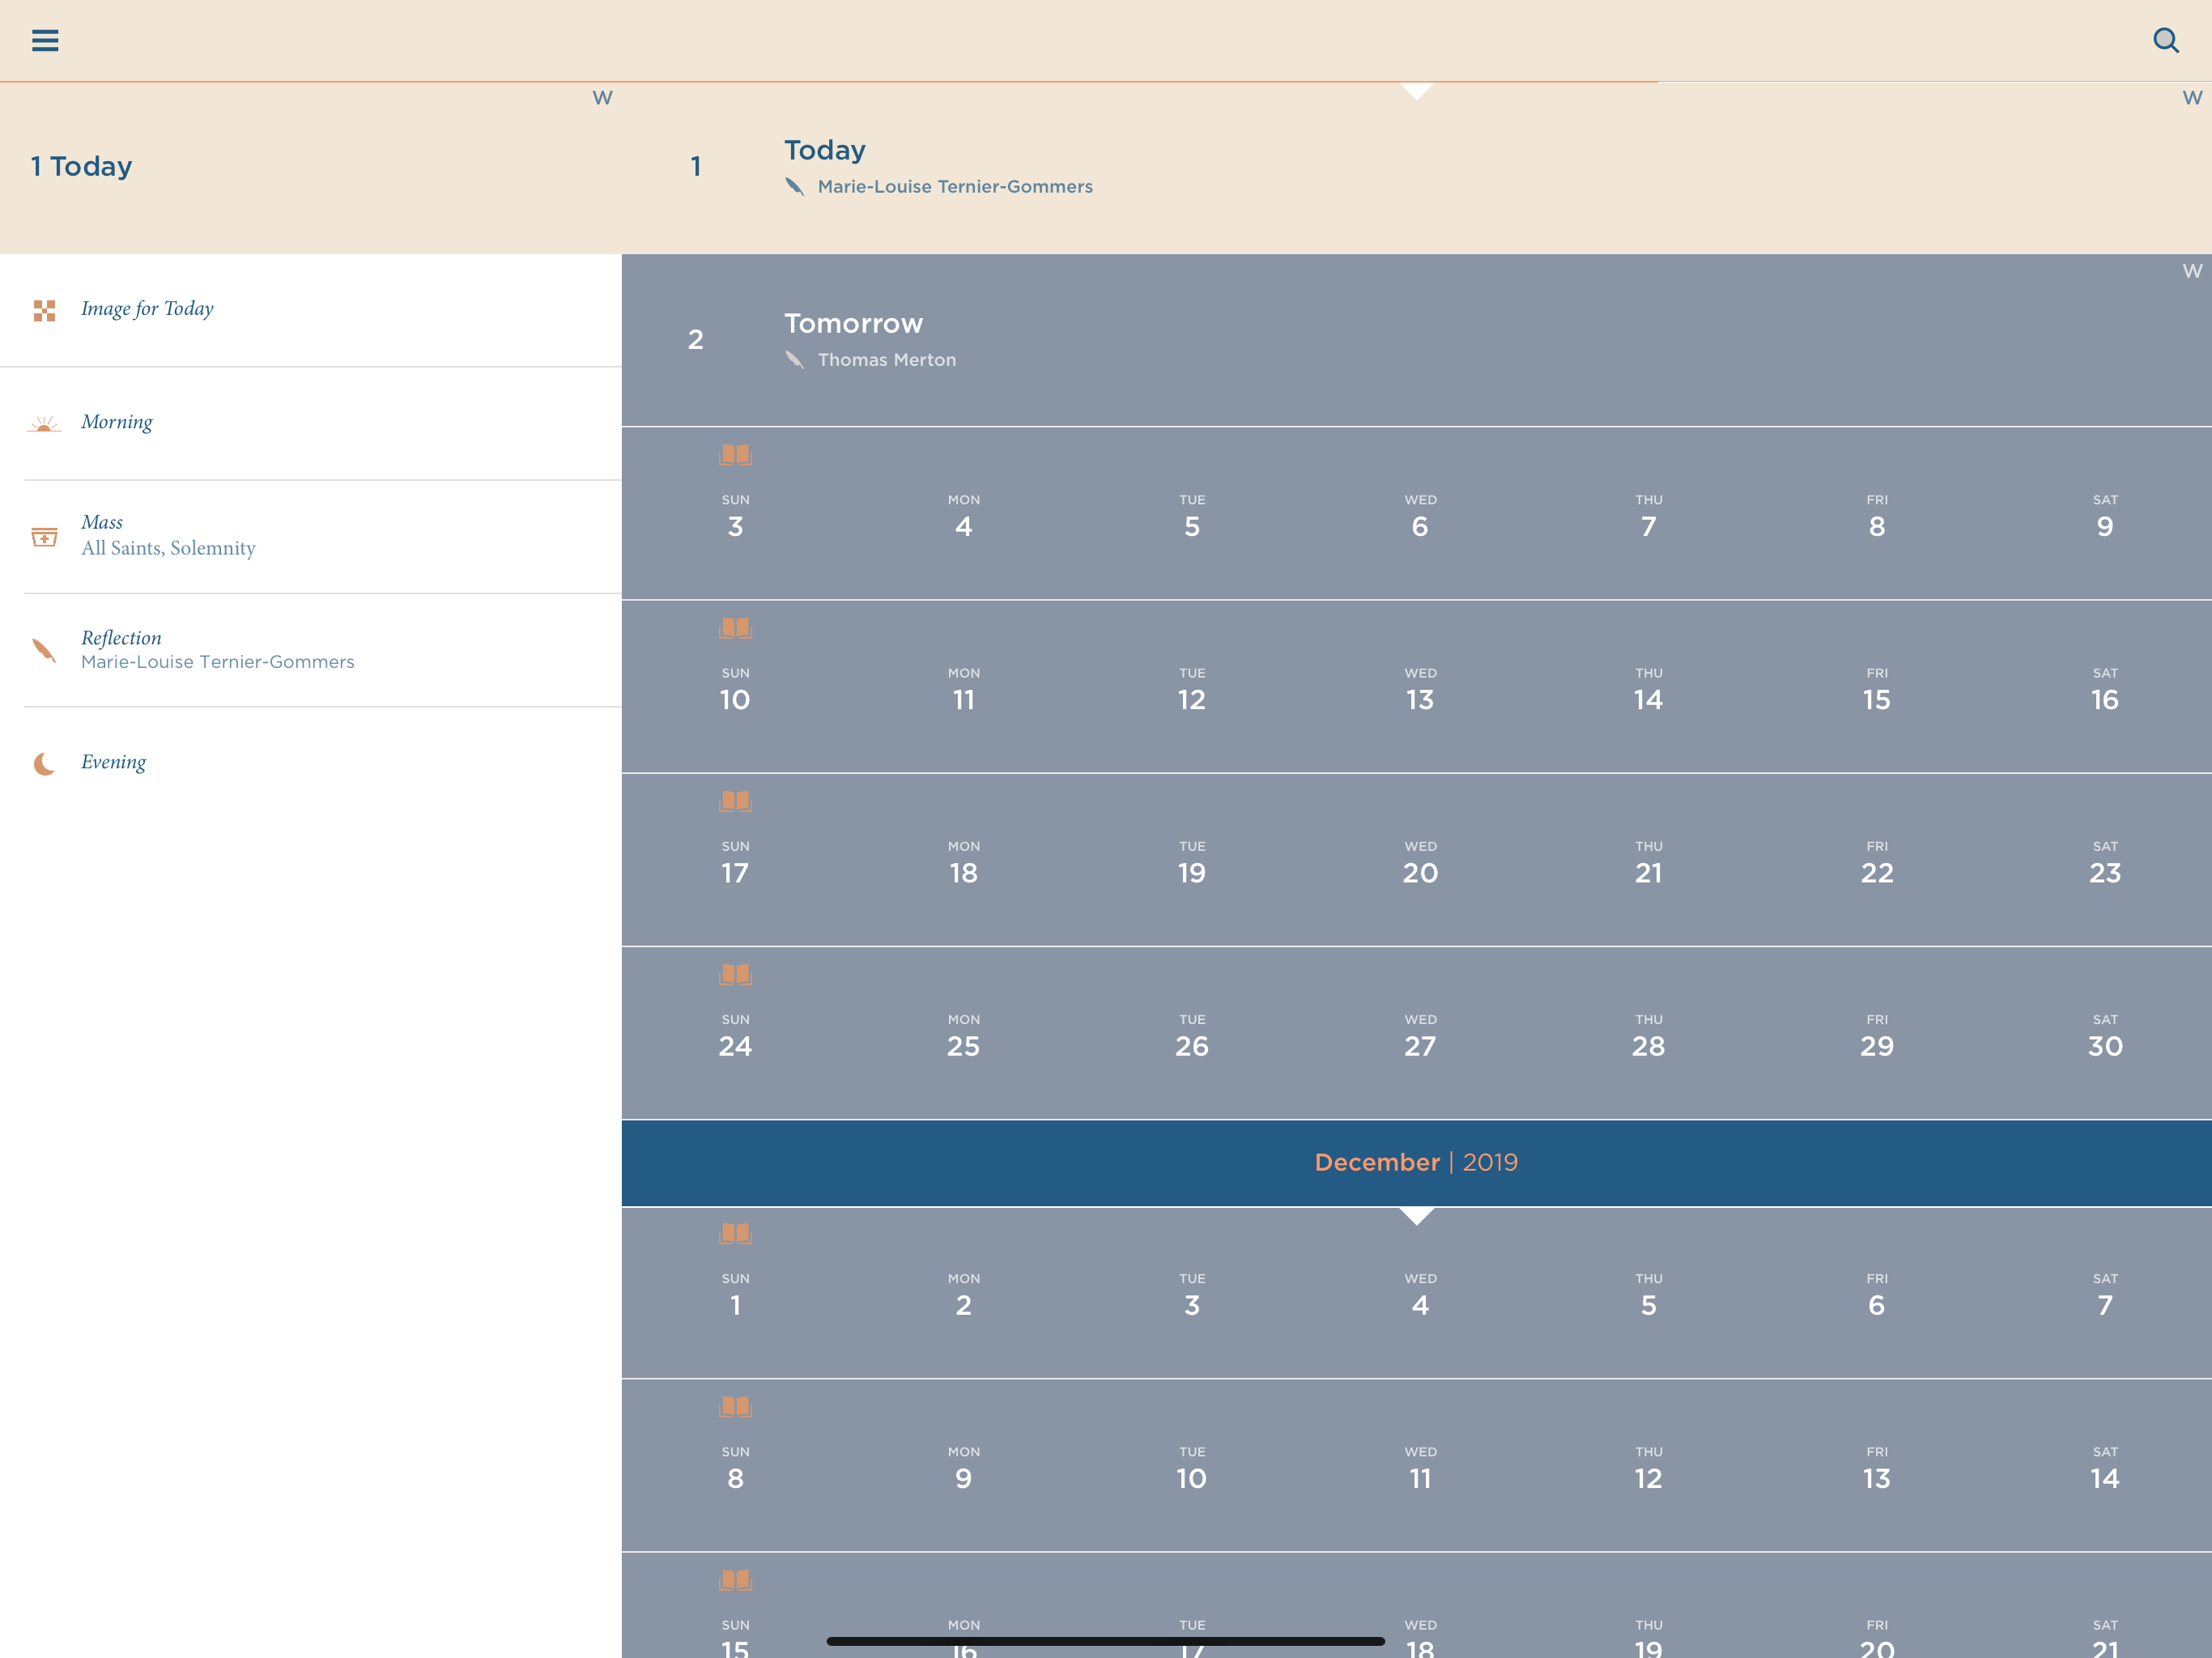Open the book icon for week of Sunday November 10
This screenshot has width=2212, height=1658.
(x=735, y=628)
